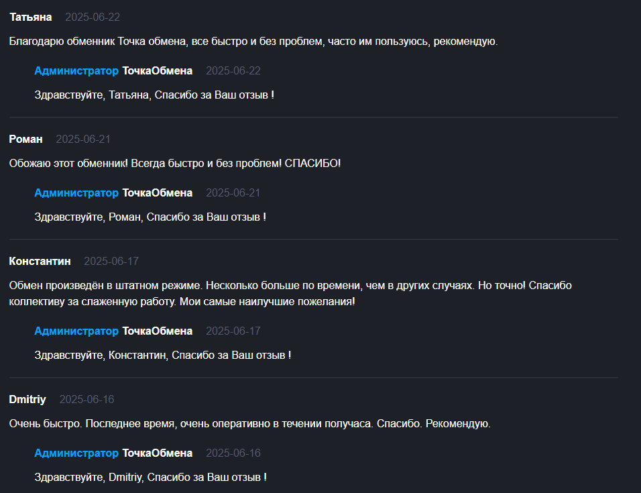The height and width of the screenshot is (493, 641).
Task: Click Dmitriy's review 'Очень быстро'
Action: [250, 423]
